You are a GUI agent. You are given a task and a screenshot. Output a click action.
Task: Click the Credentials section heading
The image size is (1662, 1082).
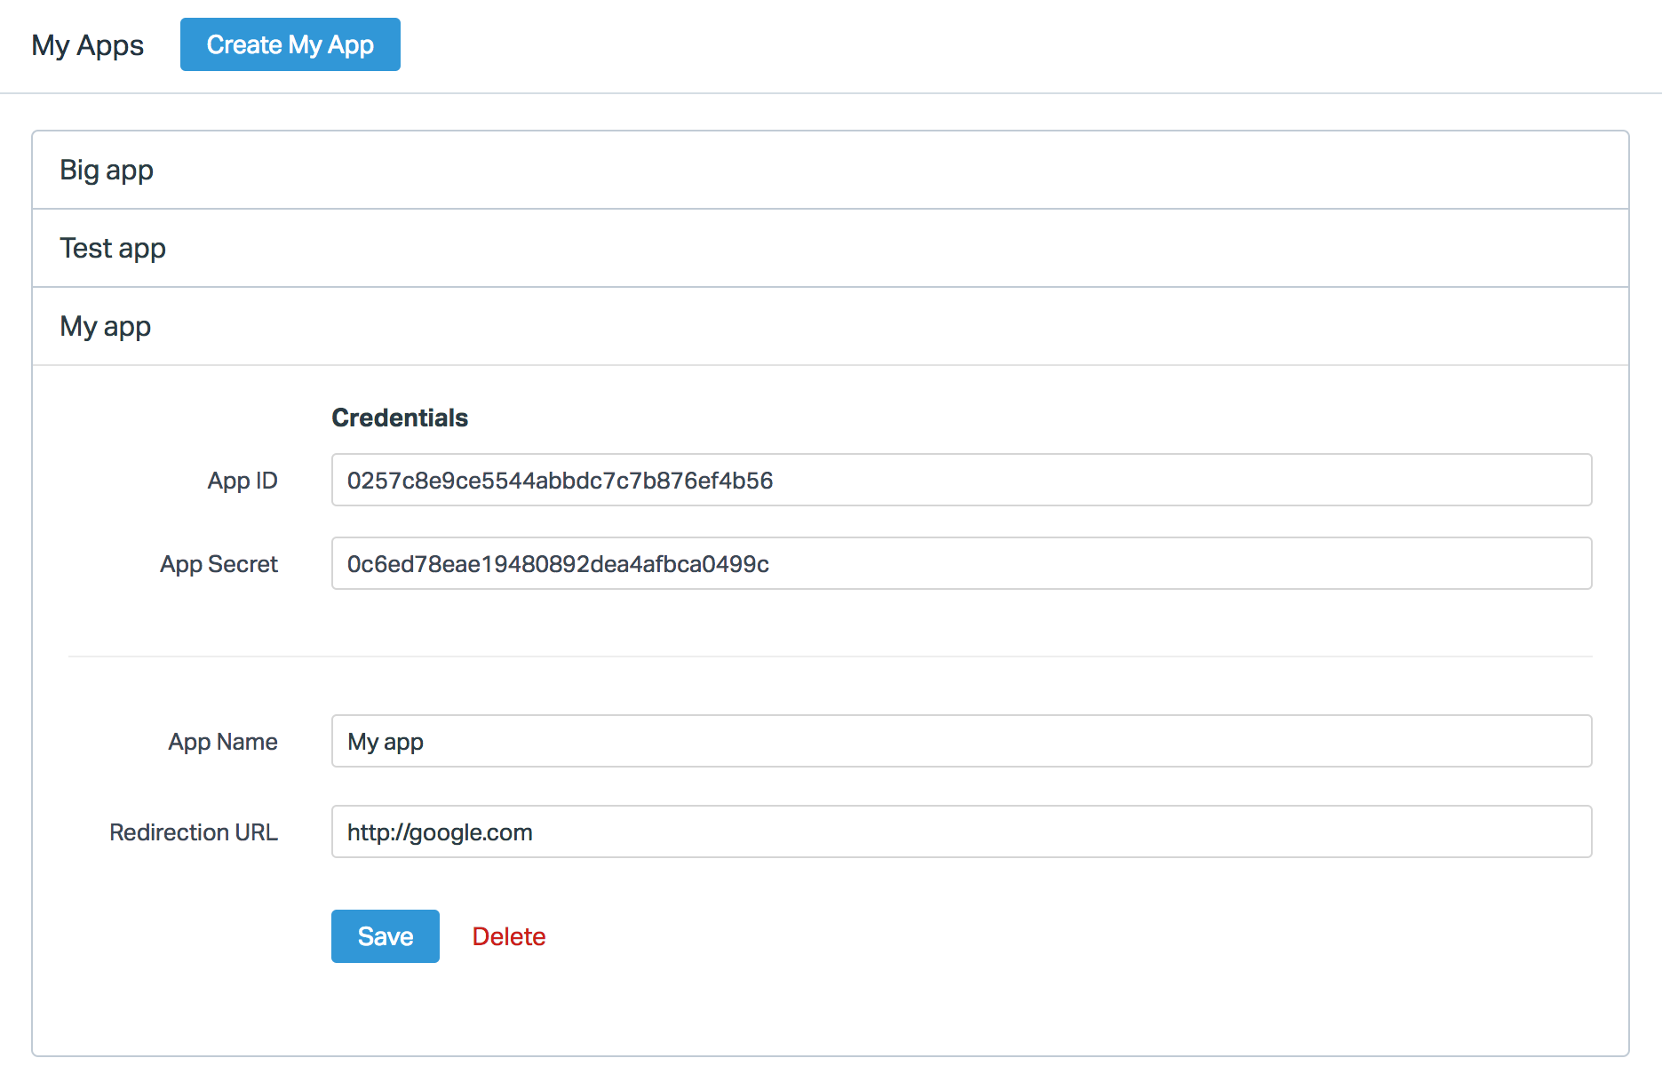pyautogui.click(x=400, y=418)
